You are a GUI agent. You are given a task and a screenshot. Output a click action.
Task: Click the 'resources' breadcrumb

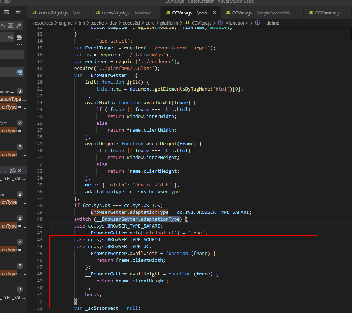pyautogui.click(x=43, y=23)
